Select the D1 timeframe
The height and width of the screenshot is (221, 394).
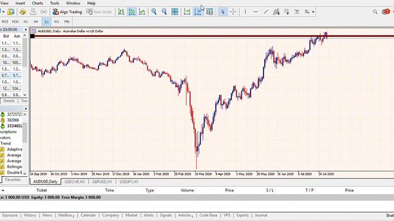point(47,22)
